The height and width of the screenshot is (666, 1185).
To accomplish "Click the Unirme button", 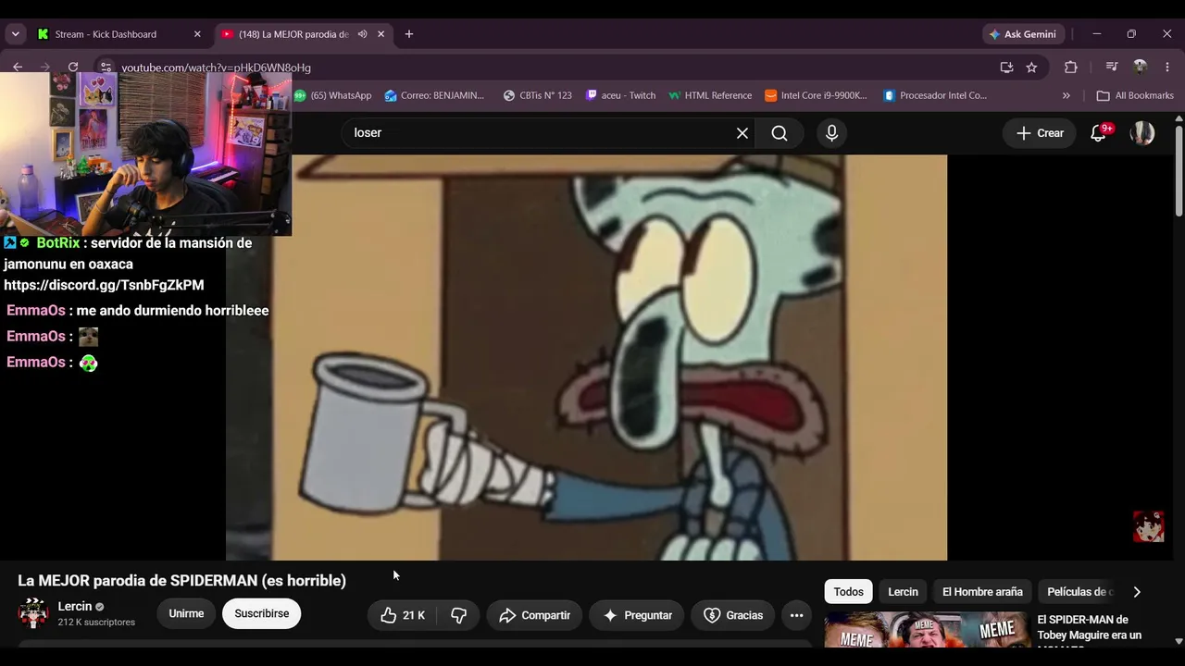I will 186,613.
